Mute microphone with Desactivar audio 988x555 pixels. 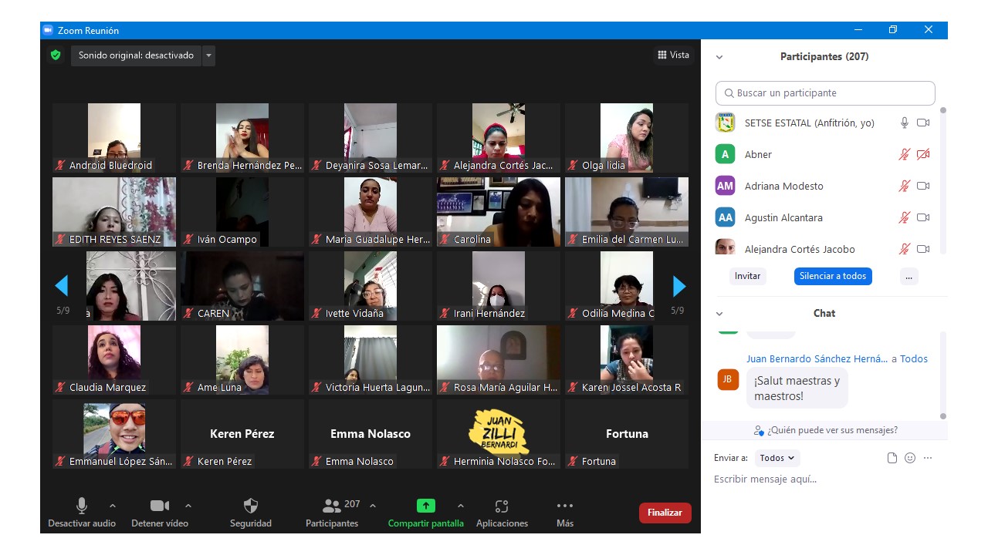coord(82,513)
